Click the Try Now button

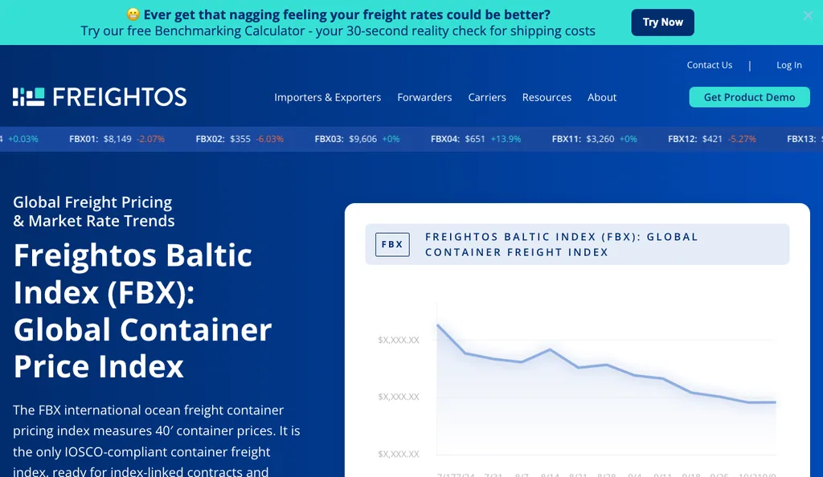(662, 22)
